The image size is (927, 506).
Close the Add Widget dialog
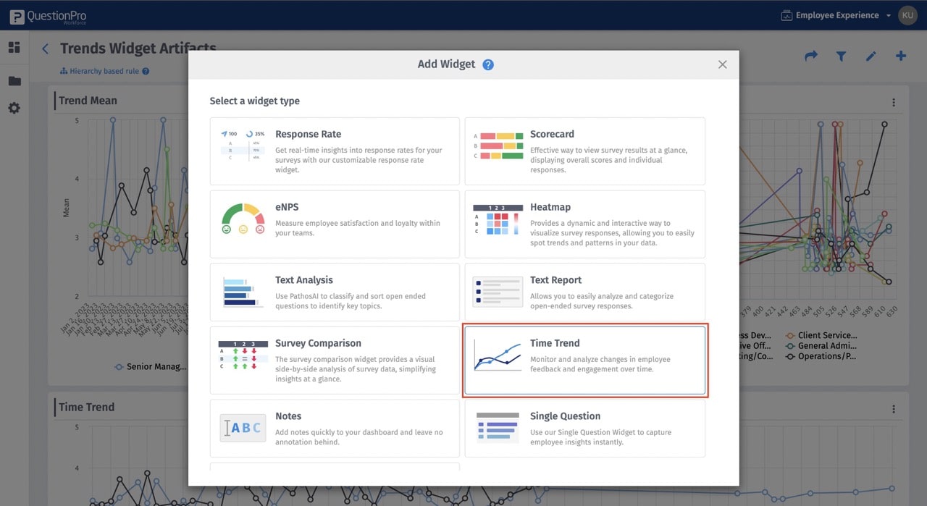722,64
